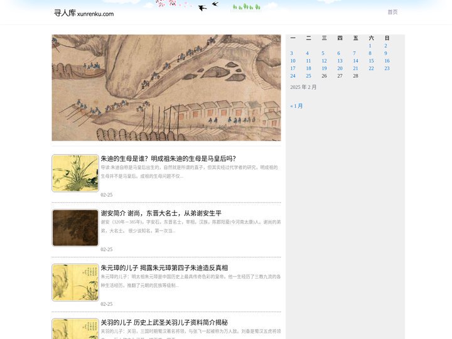The image size is (452, 339).
Task: Open article 朱元璋的儿子 揭露朱元璋第四子朱迪造反真相
Action: coord(164,268)
